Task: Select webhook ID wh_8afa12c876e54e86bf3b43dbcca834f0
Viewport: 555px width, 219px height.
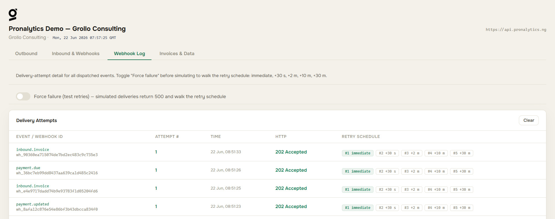Action: [x=57, y=209]
